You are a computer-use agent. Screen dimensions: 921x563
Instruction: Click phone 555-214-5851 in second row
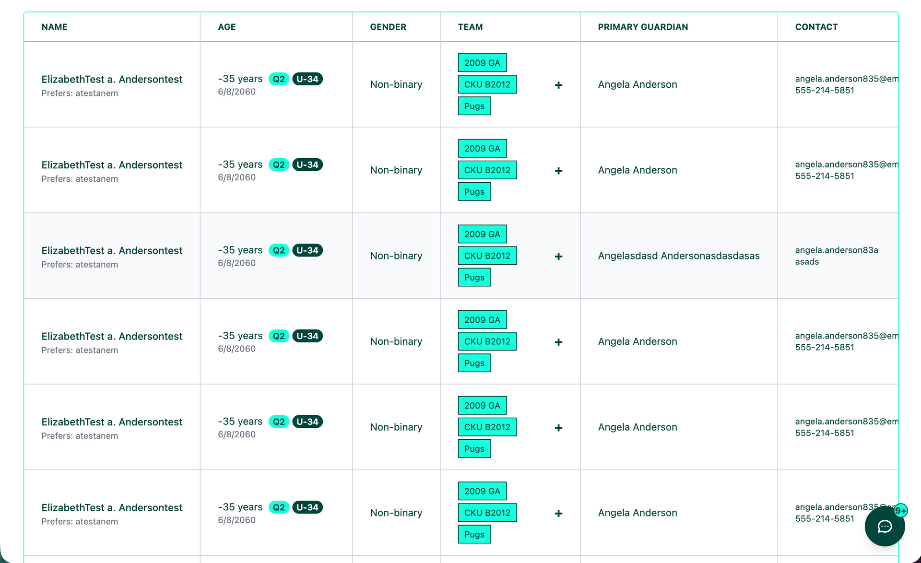pyautogui.click(x=825, y=176)
